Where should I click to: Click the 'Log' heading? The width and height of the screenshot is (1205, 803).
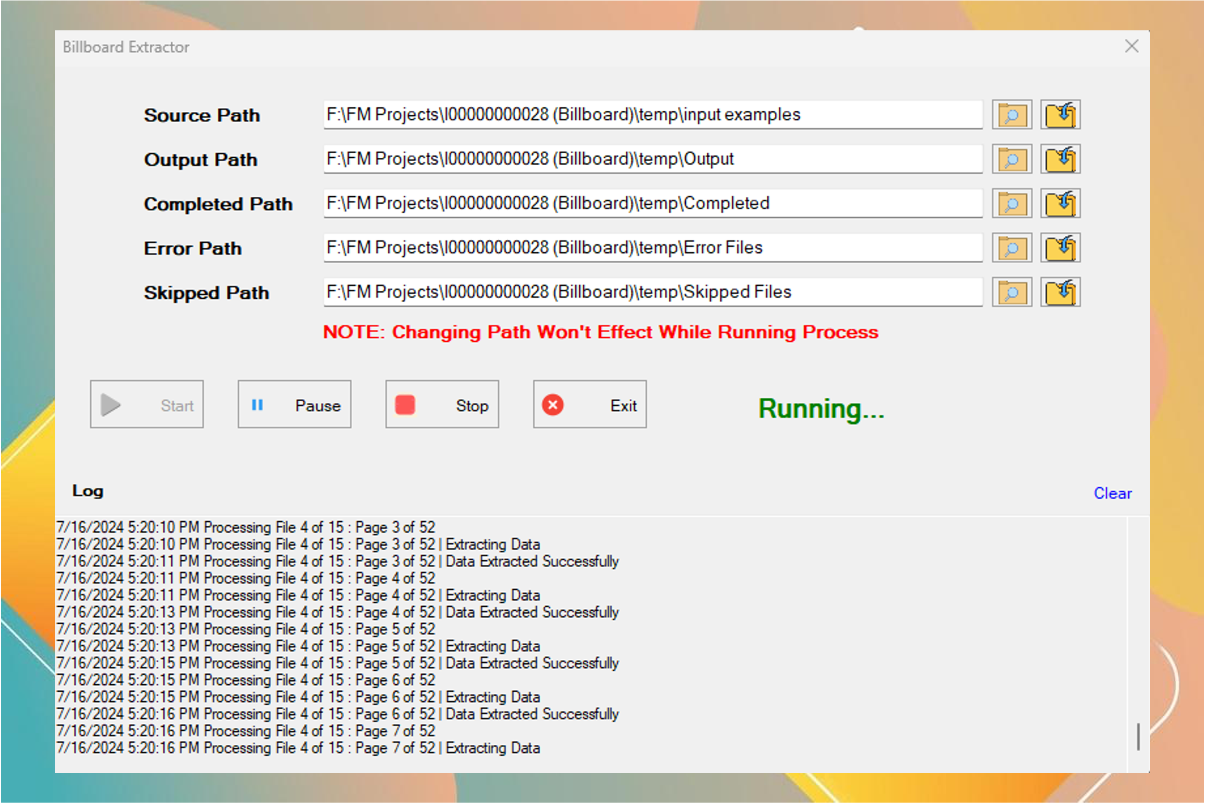point(88,491)
